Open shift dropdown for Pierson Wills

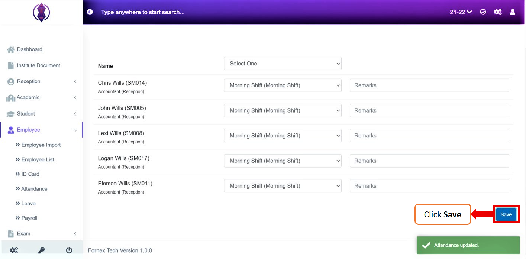[283, 186]
